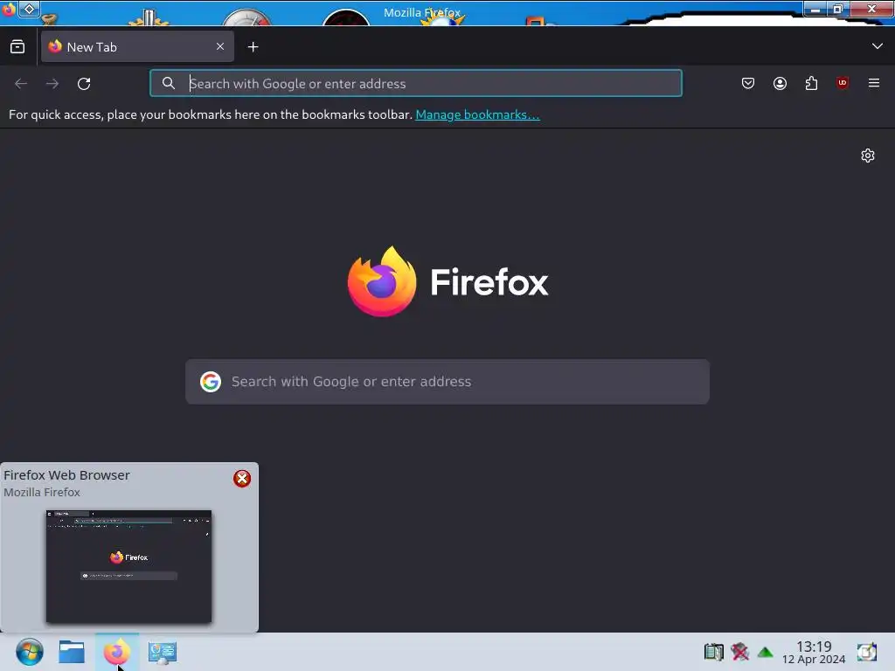
Task: Open the Save to Pocket icon
Action: coord(748,83)
